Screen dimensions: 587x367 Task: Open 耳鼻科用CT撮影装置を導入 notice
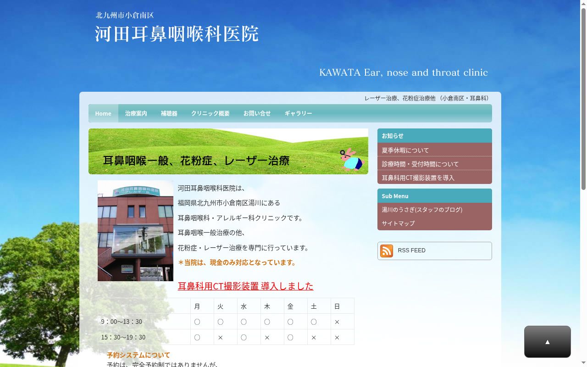[x=434, y=178]
